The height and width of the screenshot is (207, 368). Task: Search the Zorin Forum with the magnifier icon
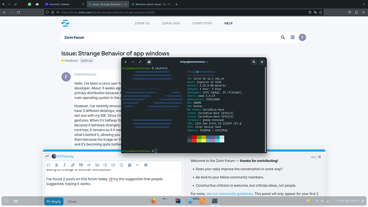tap(283, 37)
